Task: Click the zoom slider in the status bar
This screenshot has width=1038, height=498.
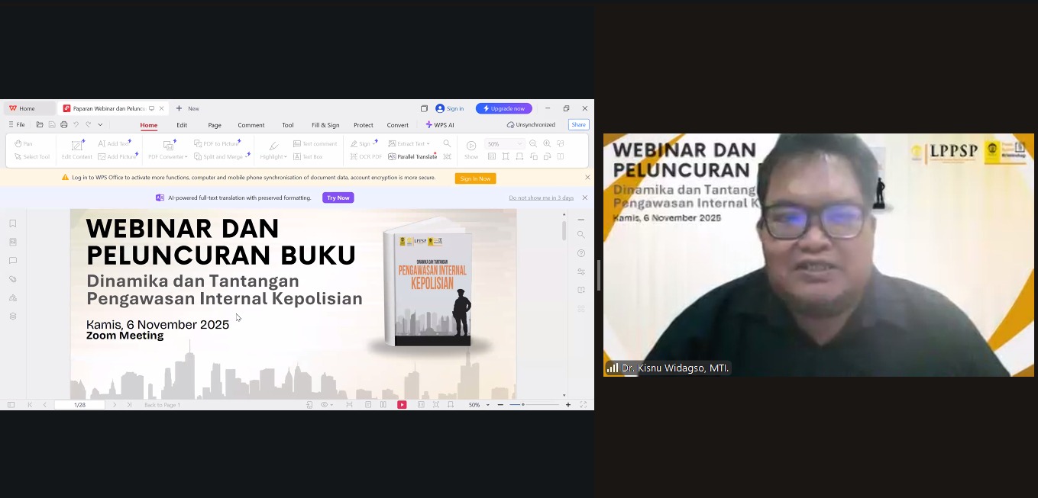Action: 534,405
